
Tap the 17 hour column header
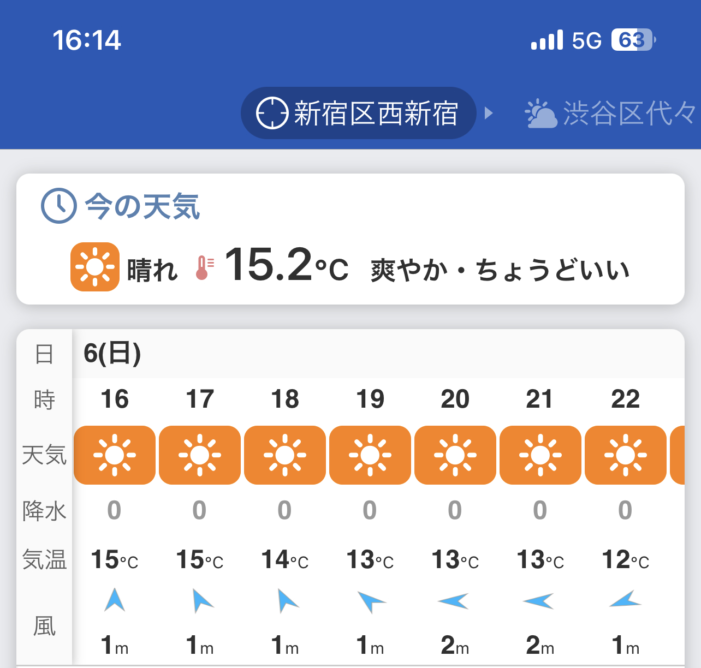click(x=200, y=399)
